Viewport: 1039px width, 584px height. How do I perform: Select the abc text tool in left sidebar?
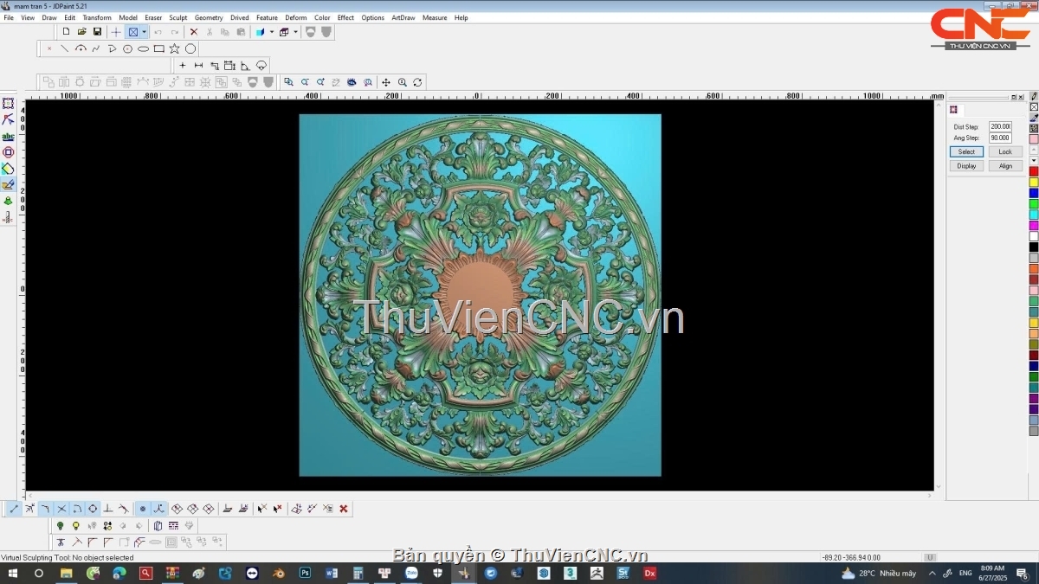8,136
